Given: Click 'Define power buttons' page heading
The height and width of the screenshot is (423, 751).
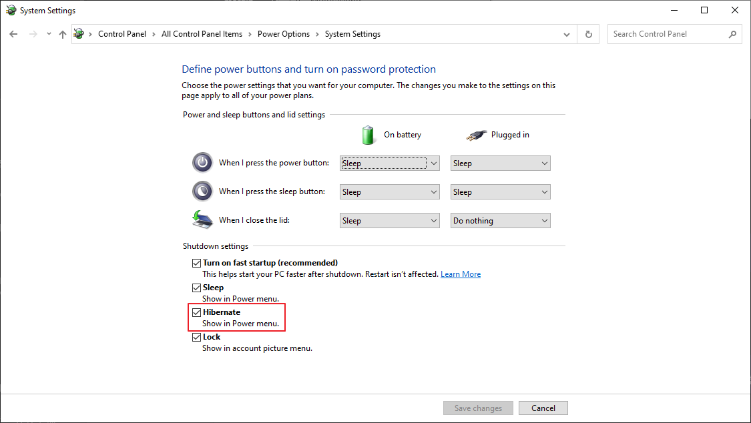Looking at the screenshot, I should point(308,69).
